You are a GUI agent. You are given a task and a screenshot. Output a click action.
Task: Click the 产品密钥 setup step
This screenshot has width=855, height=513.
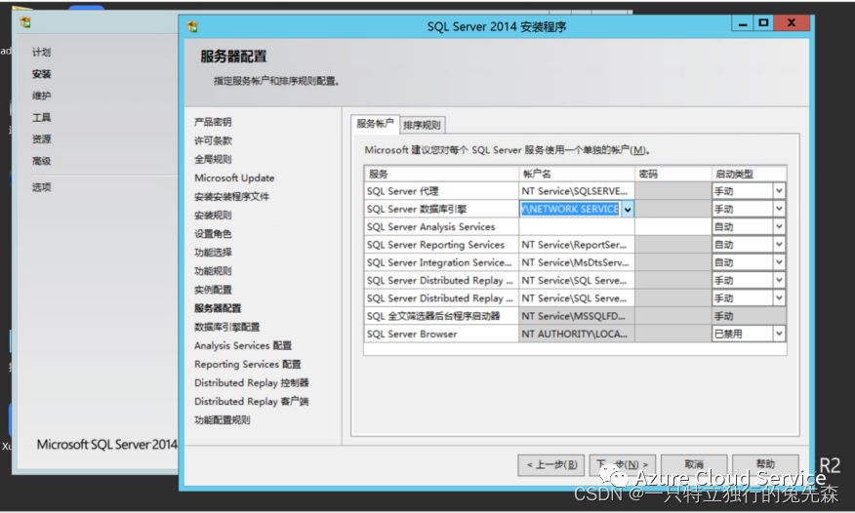coord(213,122)
